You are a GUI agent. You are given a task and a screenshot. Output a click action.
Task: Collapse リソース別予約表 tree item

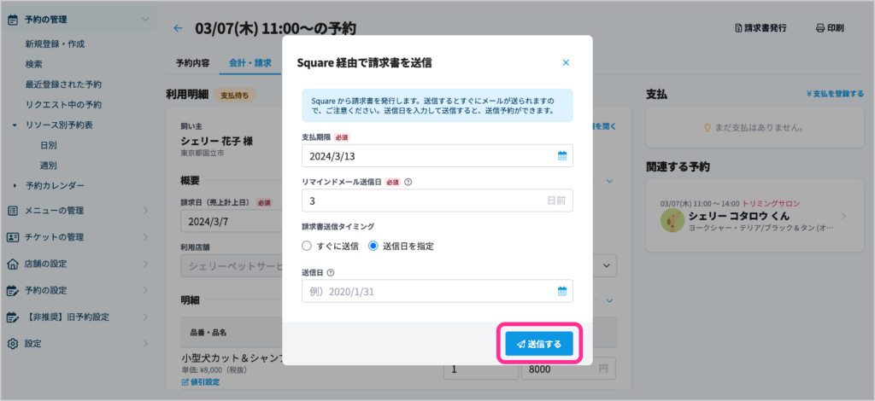pyautogui.click(x=15, y=125)
